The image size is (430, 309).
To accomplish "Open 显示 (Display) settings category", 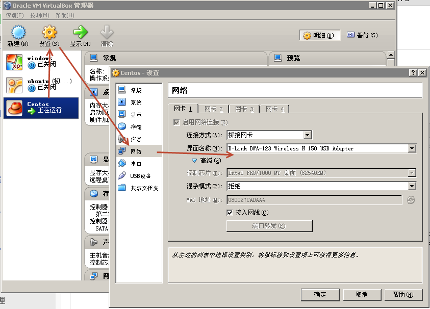I will (x=139, y=115).
